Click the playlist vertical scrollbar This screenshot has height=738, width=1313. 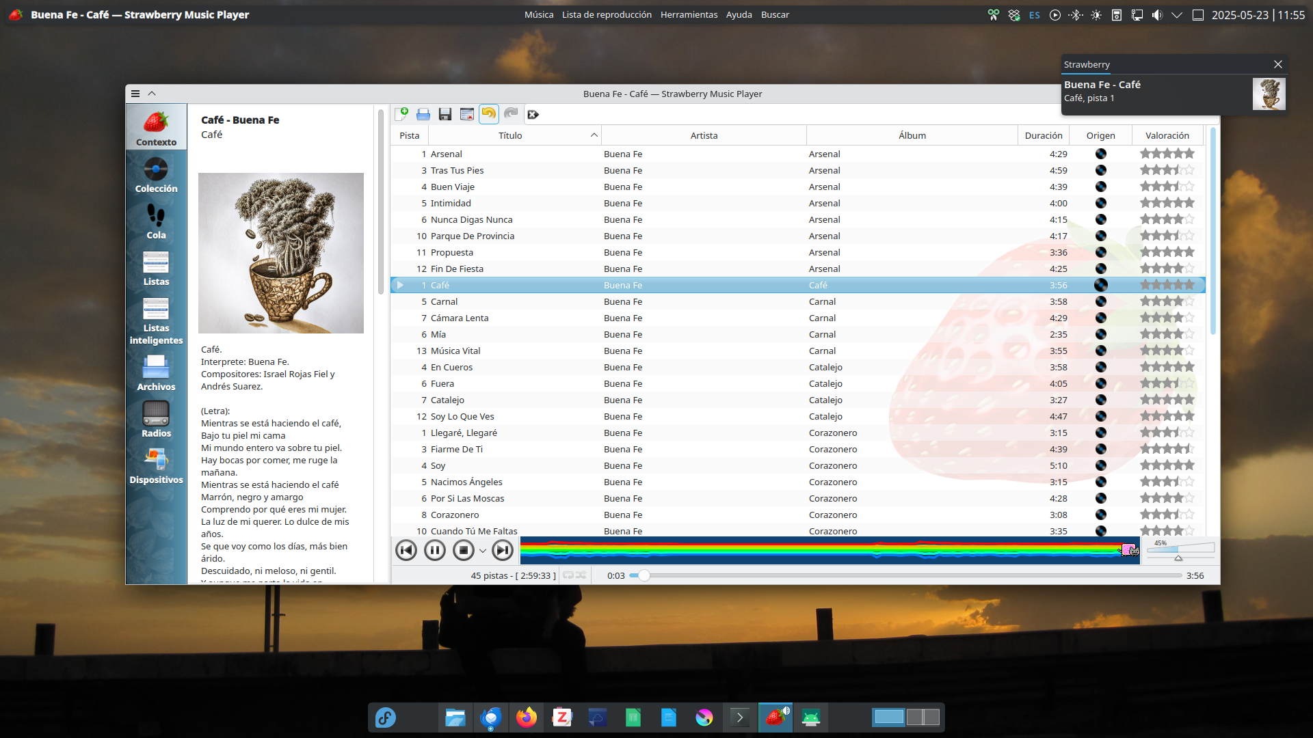(1212, 232)
